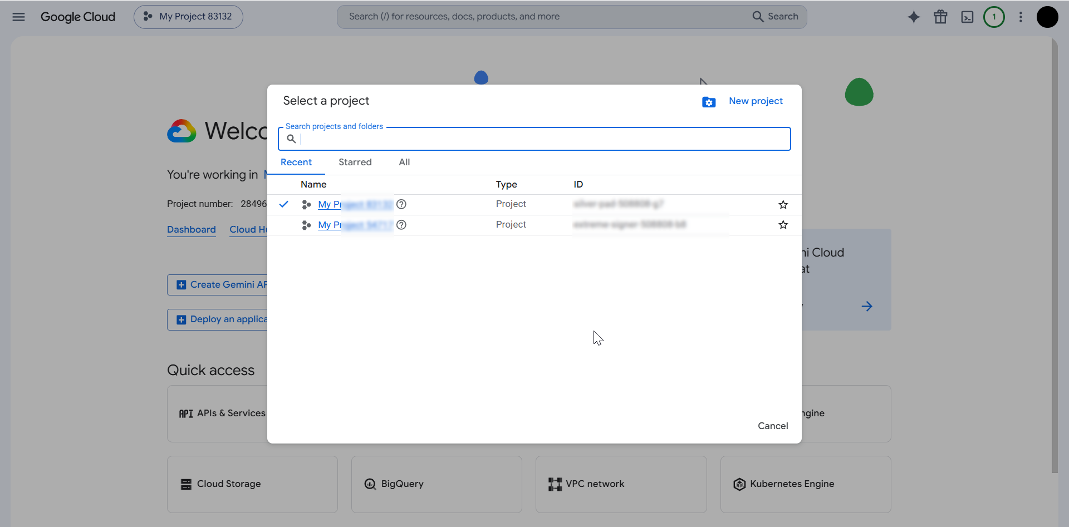
Task: Open APIs & Services quick access card
Action: [218, 413]
